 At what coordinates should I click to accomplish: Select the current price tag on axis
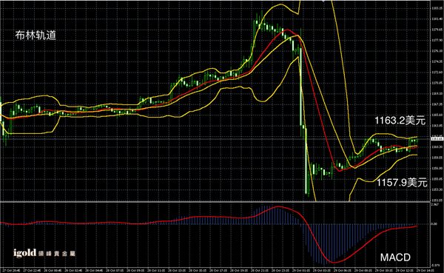(437, 139)
